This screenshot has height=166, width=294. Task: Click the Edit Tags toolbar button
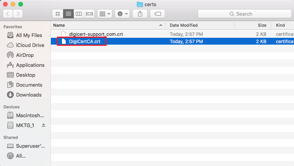157,14
